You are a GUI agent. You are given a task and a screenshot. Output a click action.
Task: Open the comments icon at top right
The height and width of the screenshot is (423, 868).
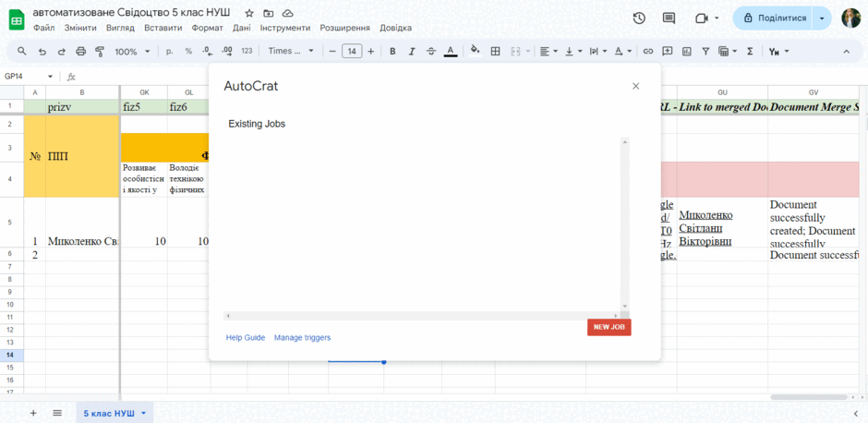669,18
